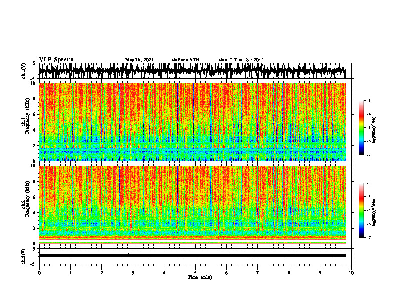Click the '4' kHz tick on the ch.1 frequency axis
The width and height of the screenshot is (396, 306).
pos(35,130)
